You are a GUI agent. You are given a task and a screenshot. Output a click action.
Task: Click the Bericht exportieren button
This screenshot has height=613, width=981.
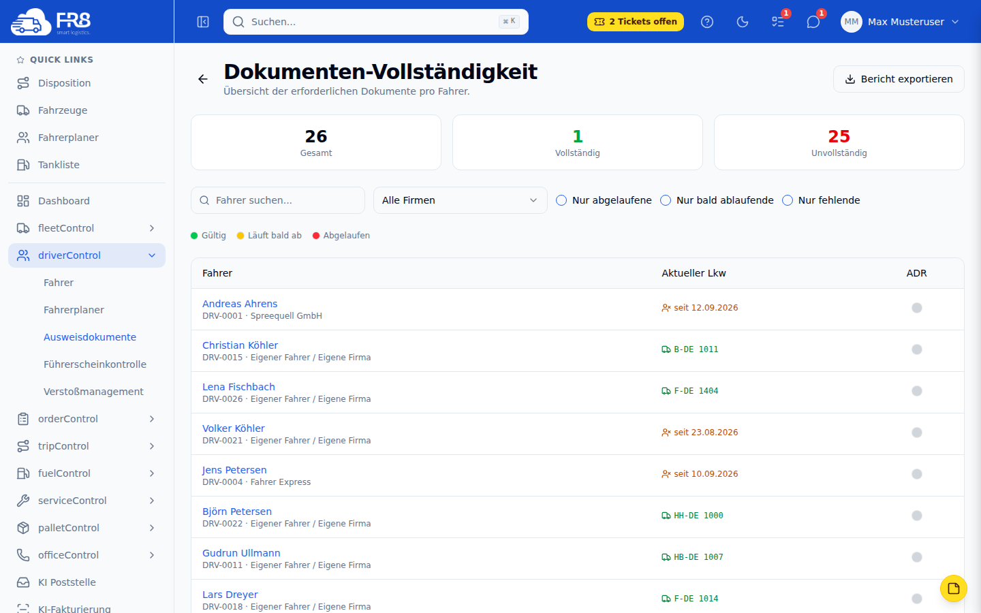(899, 79)
